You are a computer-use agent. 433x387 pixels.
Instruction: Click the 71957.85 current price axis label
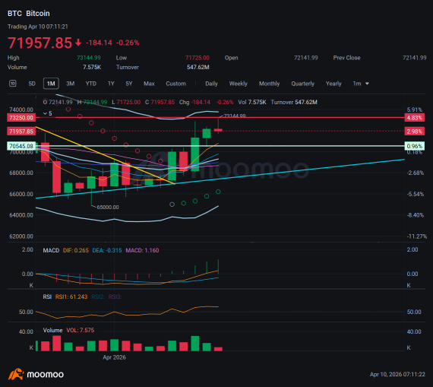21,132
